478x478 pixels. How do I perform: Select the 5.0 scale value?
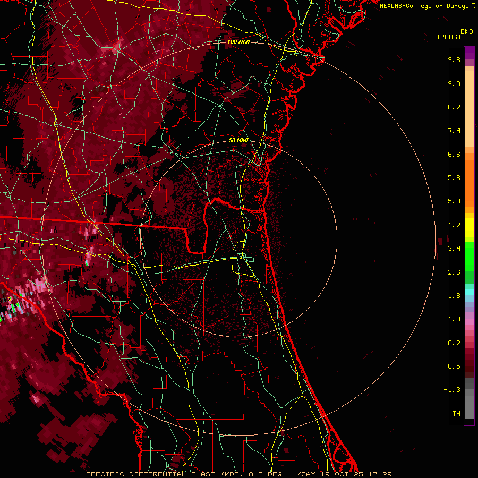[454, 201]
